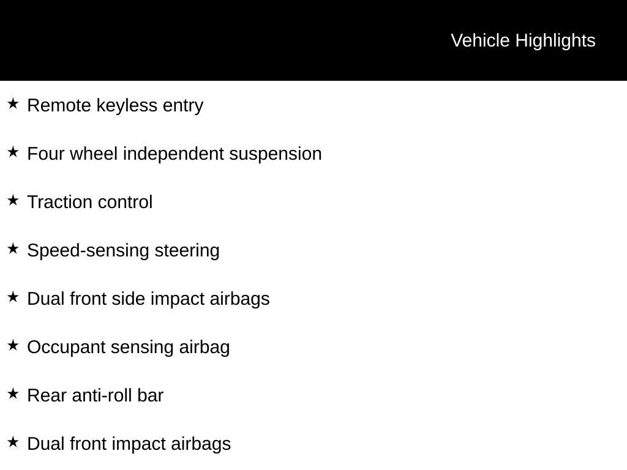Select the star marker for Speed-sensing steering

13,249
